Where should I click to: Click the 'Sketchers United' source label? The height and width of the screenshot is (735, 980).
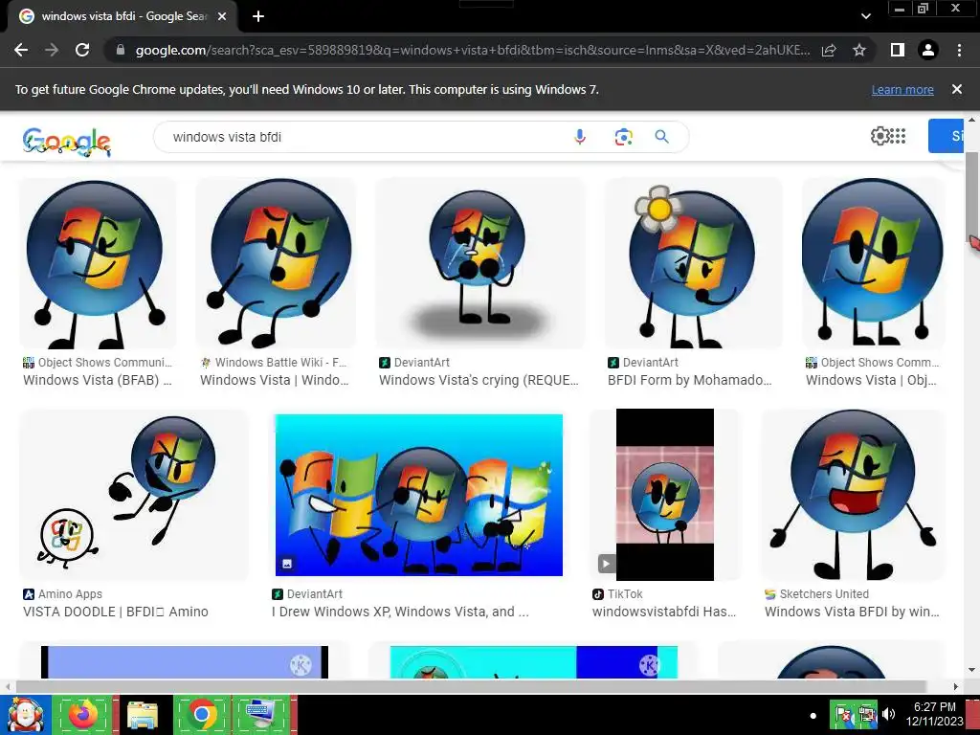pos(824,594)
